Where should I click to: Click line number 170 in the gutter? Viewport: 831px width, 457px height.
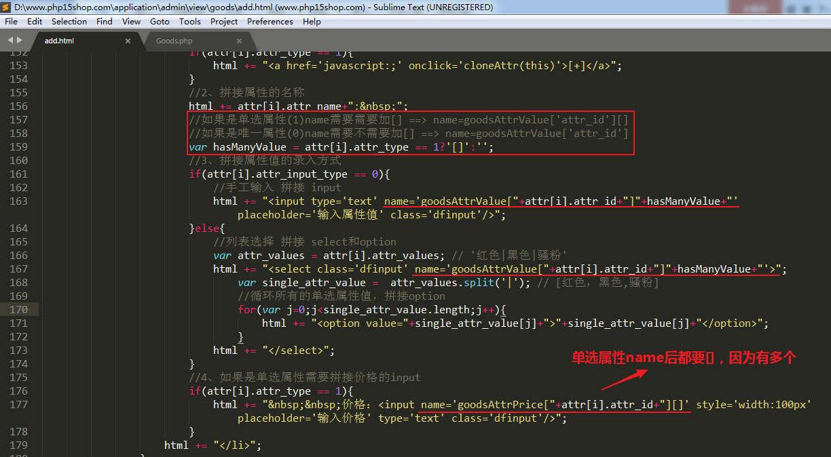(x=19, y=310)
